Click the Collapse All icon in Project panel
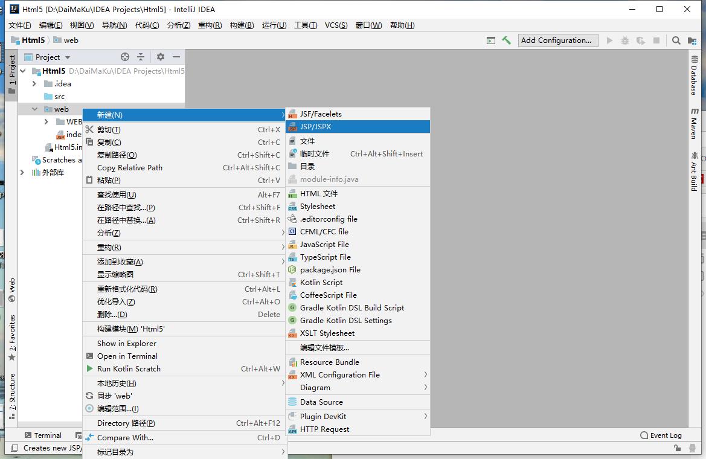The image size is (706, 459). (x=141, y=57)
